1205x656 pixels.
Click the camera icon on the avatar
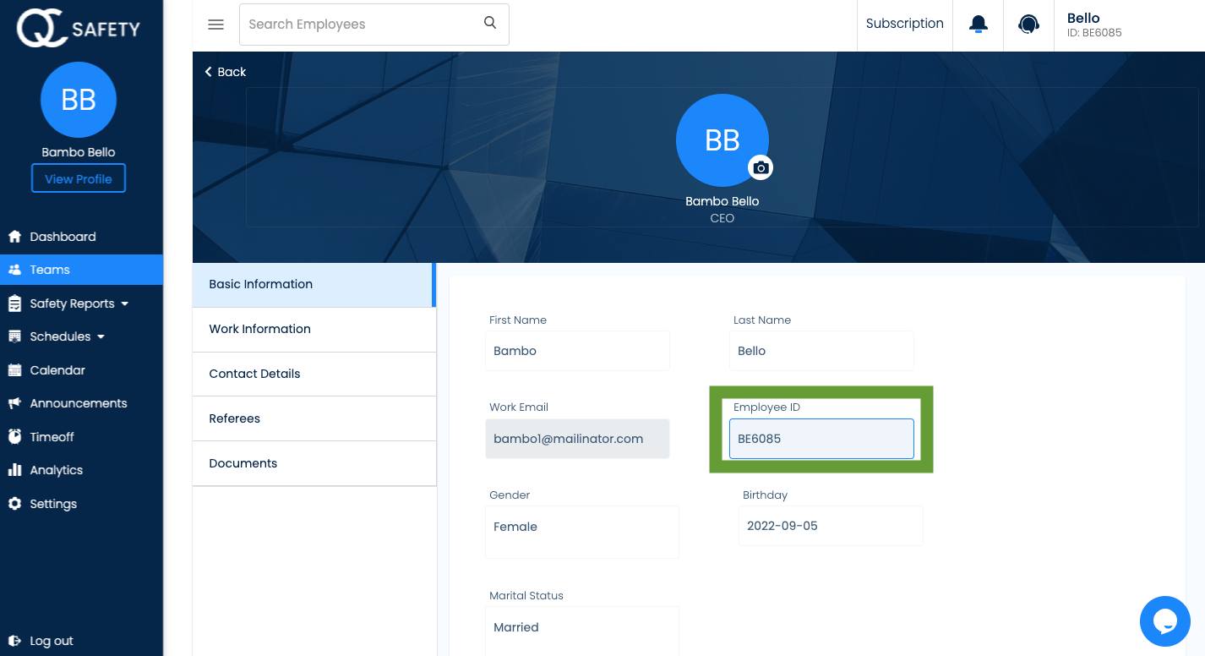(x=761, y=167)
